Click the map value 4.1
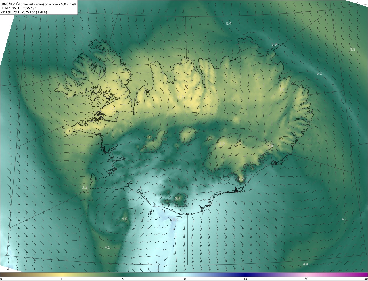This screenshot has width=368, height=281. tap(107, 247)
